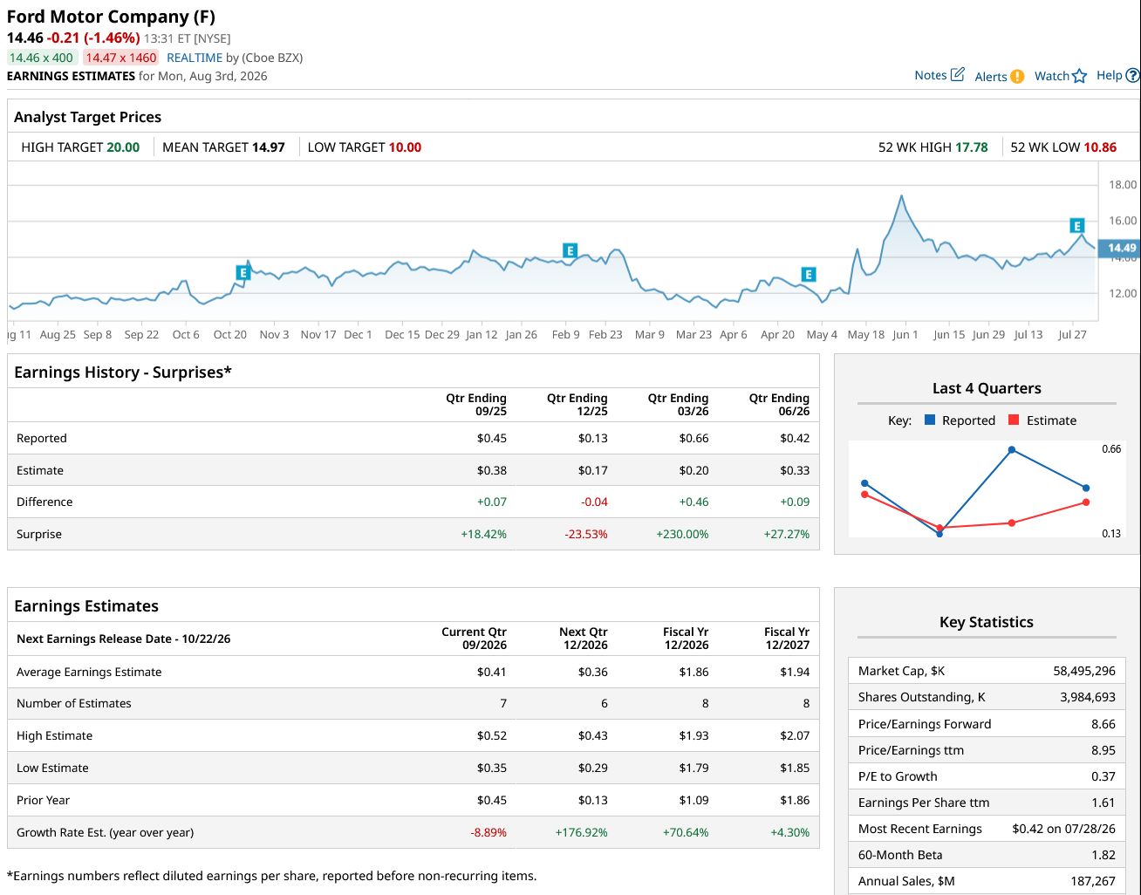
Task: Click the yellow Alerts bell icon
Action: [x=1017, y=77]
